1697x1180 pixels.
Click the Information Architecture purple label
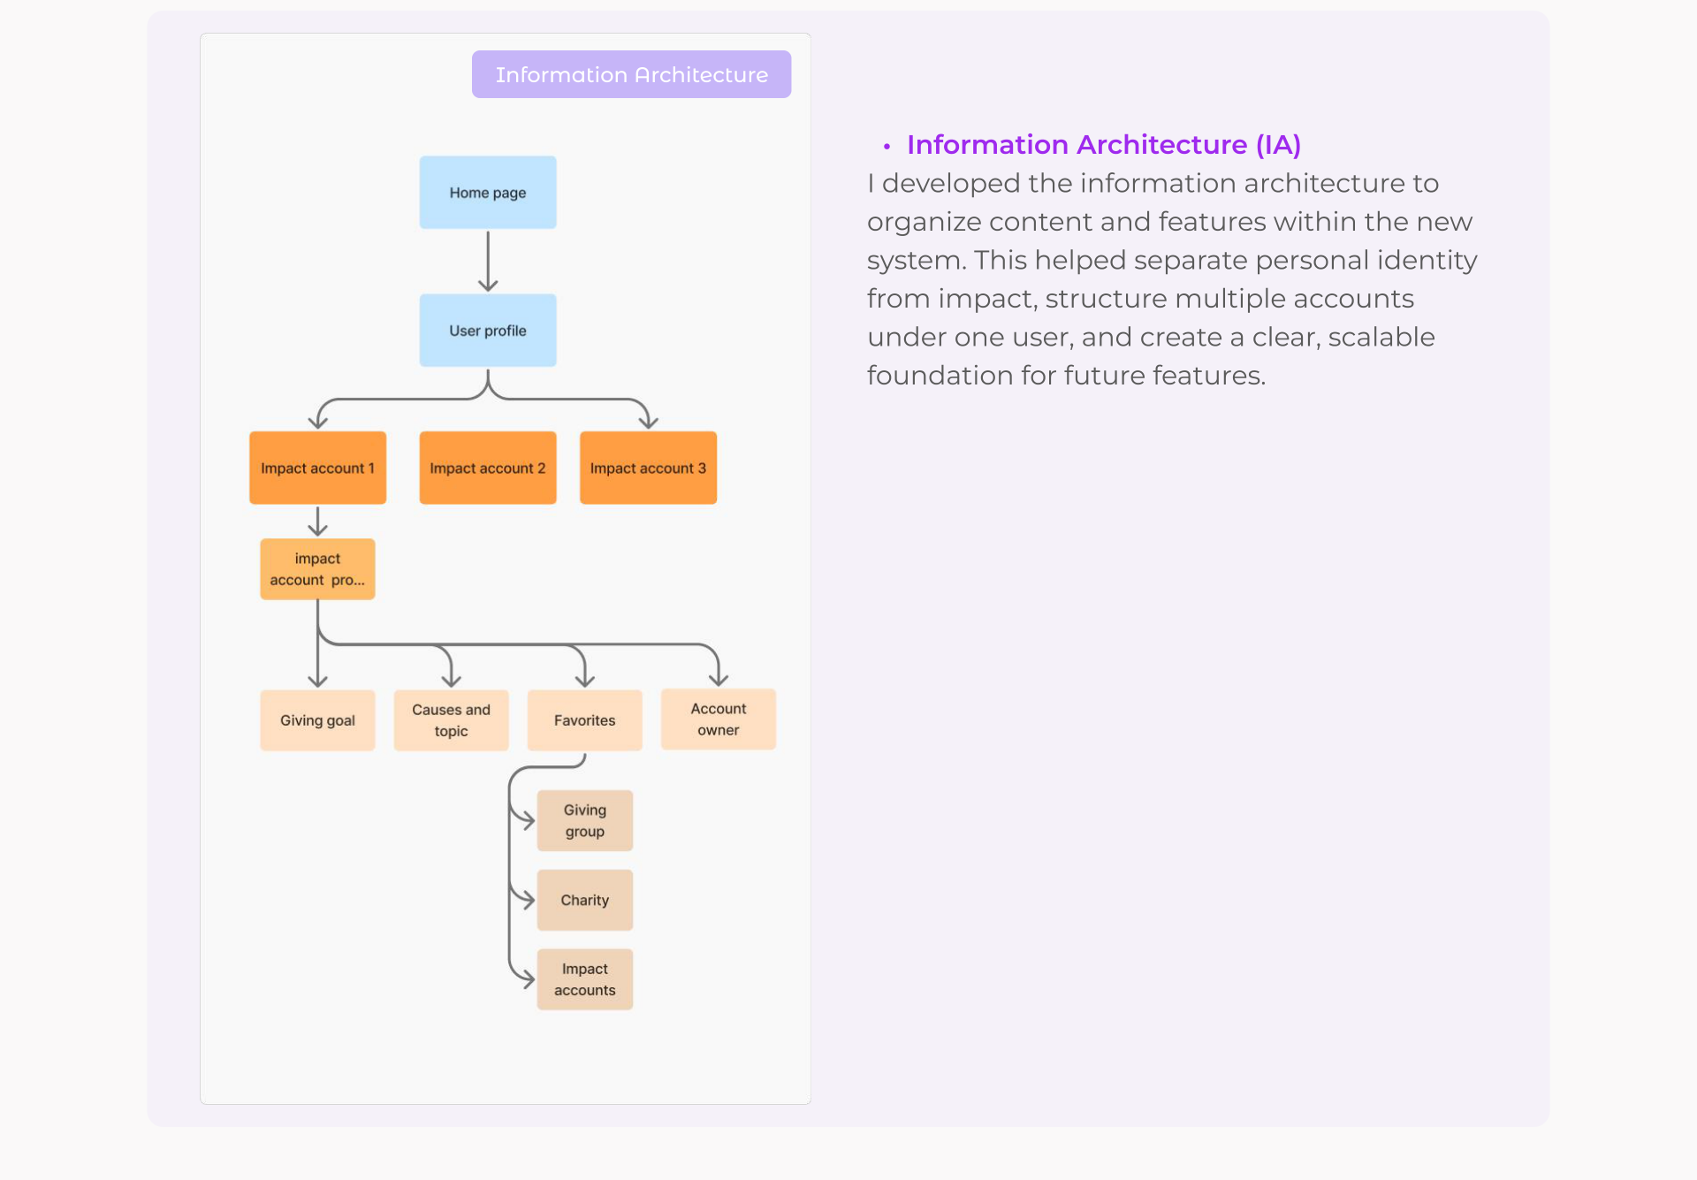point(631,74)
